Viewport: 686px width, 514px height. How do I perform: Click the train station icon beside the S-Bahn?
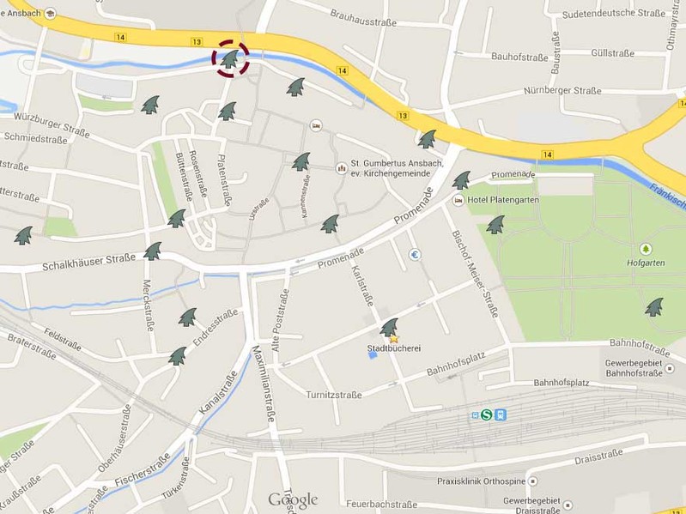501,414
